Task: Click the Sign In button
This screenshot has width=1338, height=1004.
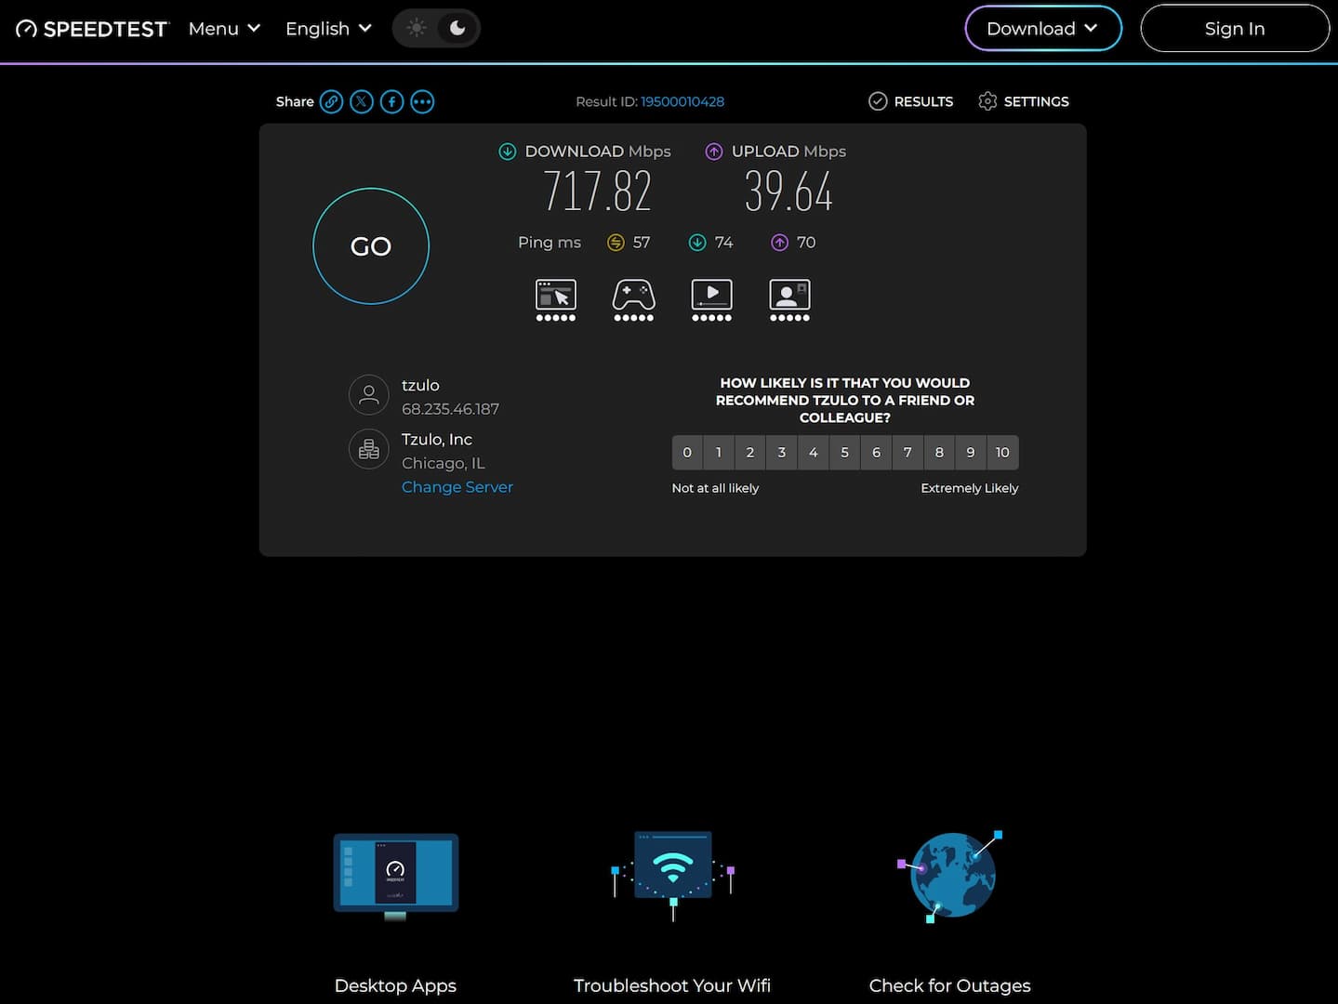Action: (x=1235, y=29)
